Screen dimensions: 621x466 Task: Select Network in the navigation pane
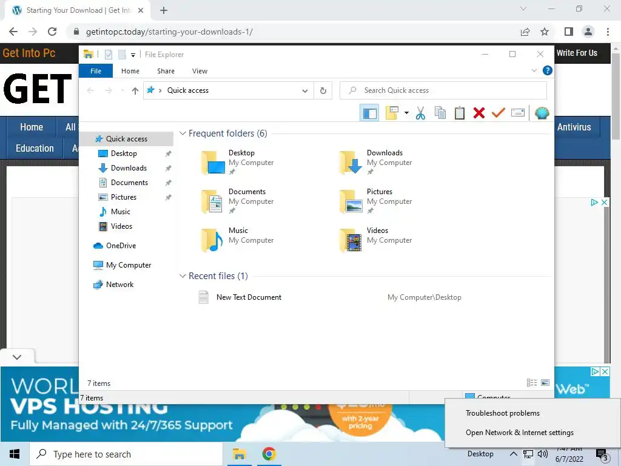[x=119, y=285]
